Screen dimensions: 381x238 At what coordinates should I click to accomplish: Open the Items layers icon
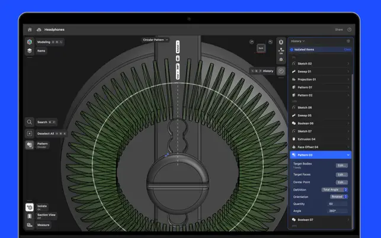click(x=30, y=50)
